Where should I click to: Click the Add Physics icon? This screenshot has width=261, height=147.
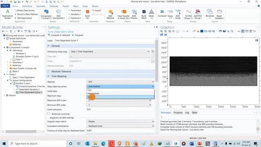(x=134, y=14)
